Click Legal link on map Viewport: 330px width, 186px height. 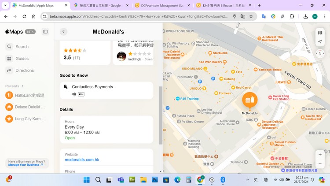point(308,167)
